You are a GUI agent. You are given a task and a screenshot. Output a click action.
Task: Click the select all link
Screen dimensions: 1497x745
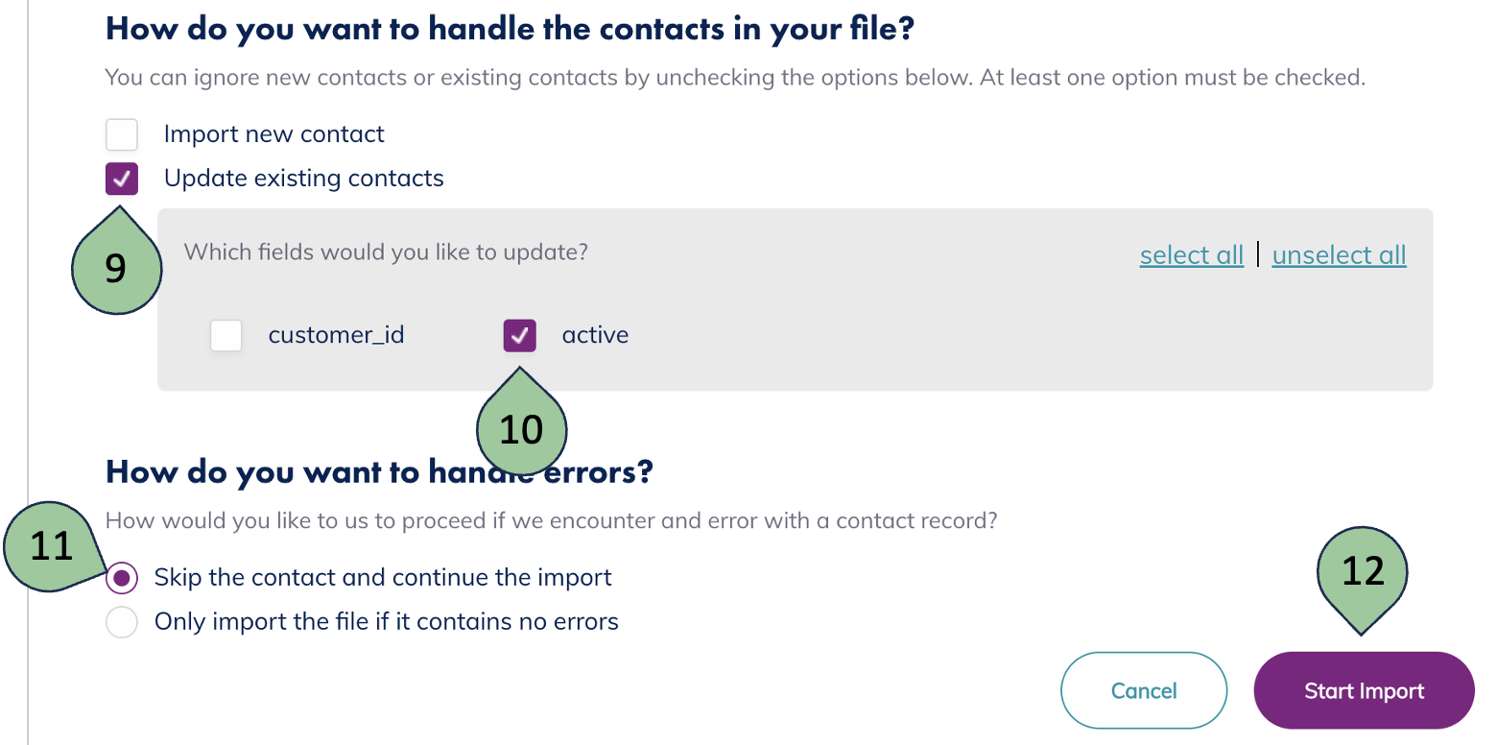(x=1191, y=254)
